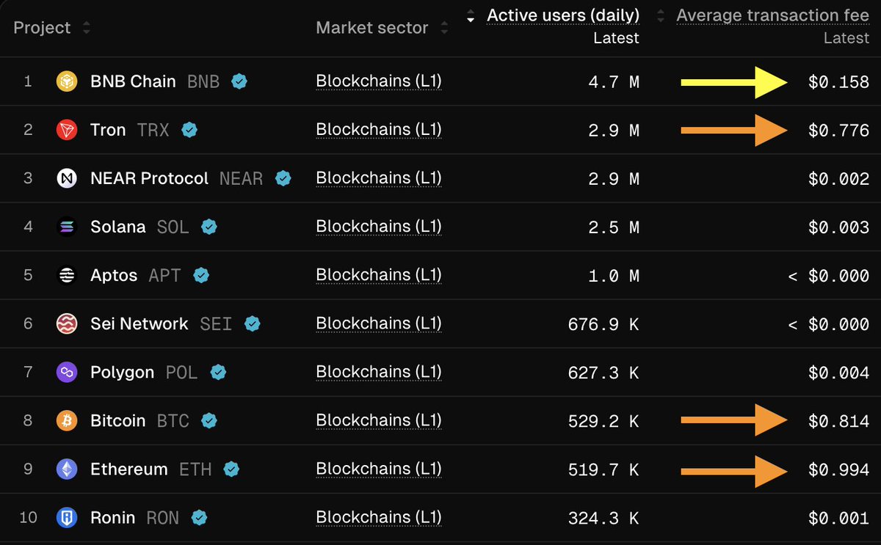
Task: Click verified badge next to SOL
Action: (x=209, y=227)
